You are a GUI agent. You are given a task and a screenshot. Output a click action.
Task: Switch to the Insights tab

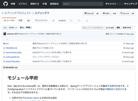click(x=62, y=21)
